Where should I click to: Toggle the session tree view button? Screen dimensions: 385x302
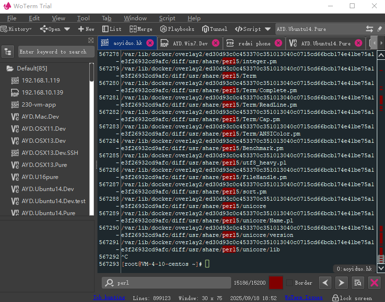(x=8, y=52)
